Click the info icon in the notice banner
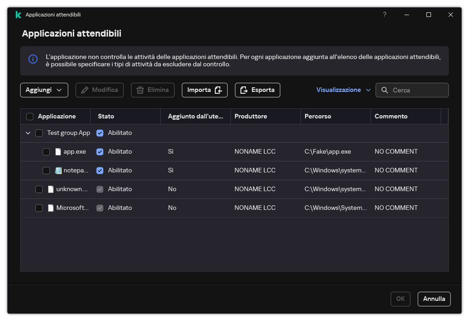 [x=33, y=59]
